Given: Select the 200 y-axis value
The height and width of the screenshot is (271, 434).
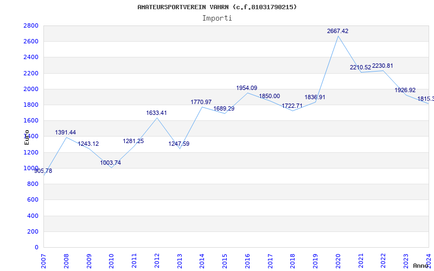Looking at the screenshot, I should 33,232.
